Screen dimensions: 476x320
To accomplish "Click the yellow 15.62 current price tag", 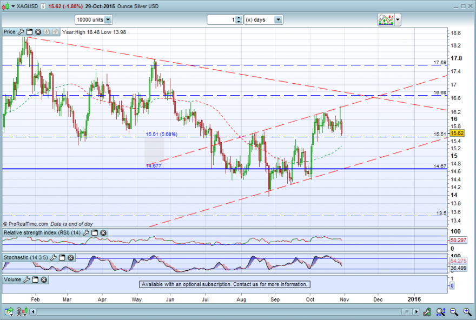I will pyautogui.click(x=457, y=133).
